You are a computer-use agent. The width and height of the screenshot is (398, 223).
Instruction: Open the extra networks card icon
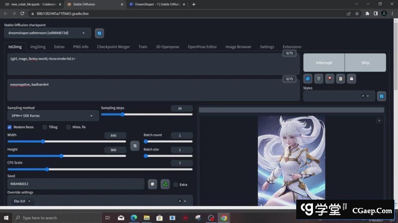click(330, 79)
